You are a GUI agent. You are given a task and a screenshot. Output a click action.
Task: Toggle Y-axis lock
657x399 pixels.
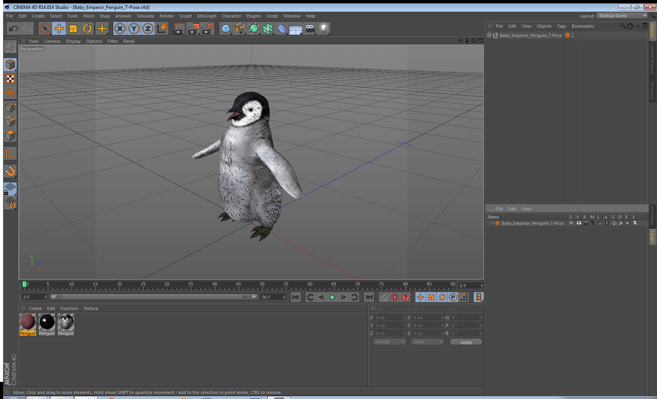click(134, 28)
